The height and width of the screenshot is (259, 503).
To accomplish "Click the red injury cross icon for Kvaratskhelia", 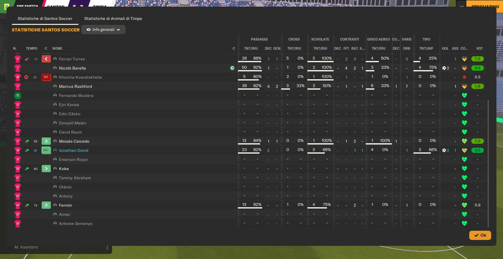I will [26, 77].
